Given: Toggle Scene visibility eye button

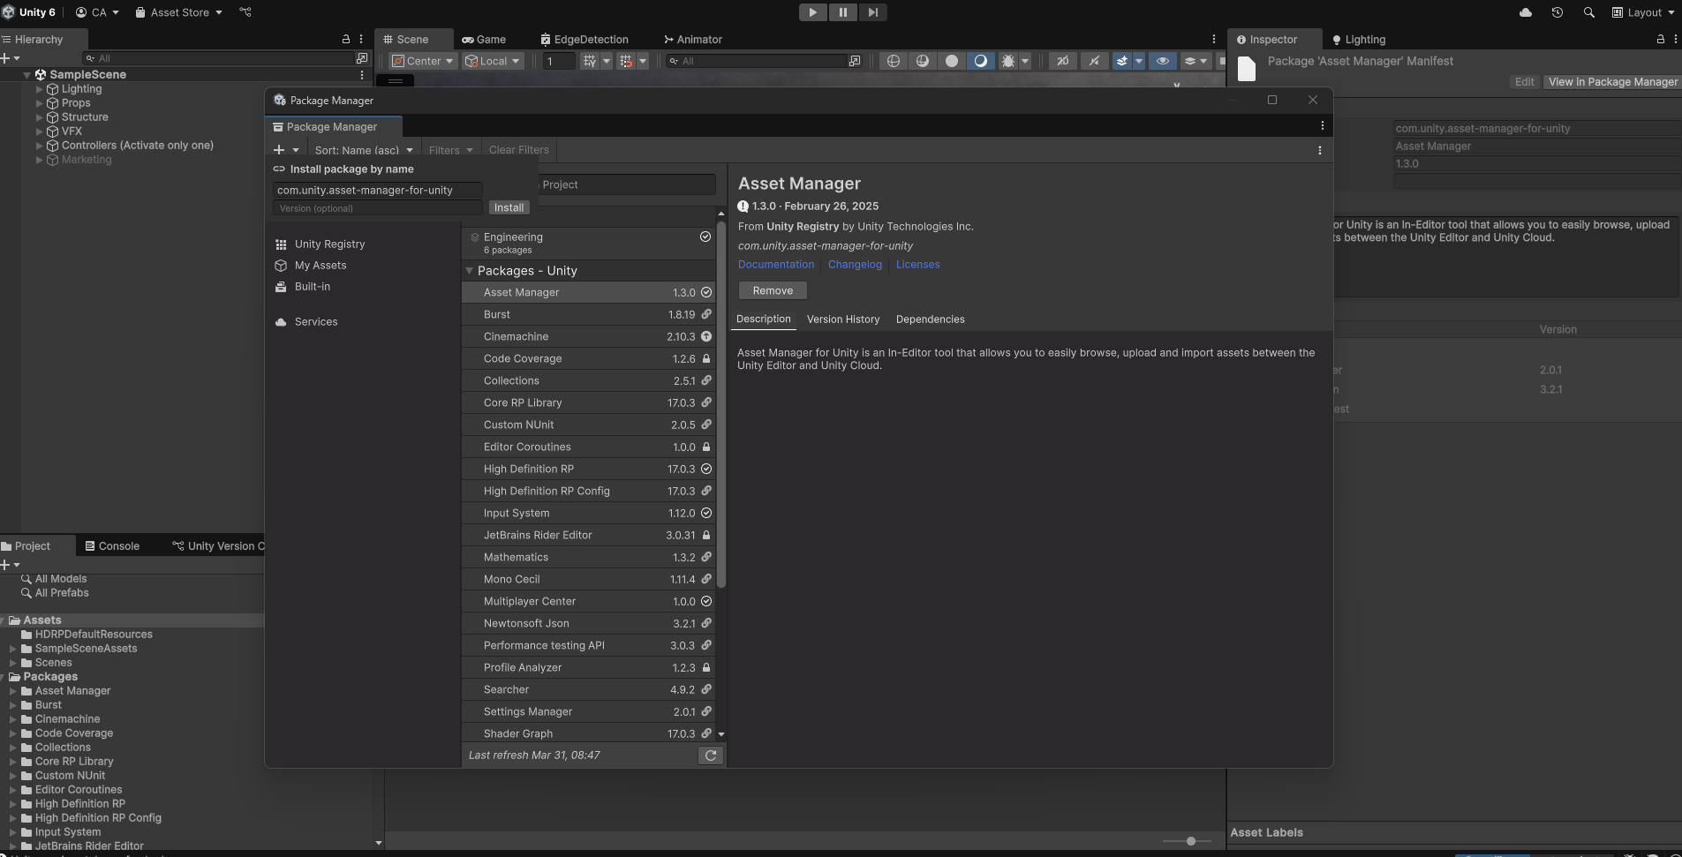Looking at the screenshot, I should pyautogui.click(x=1163, y=61).
